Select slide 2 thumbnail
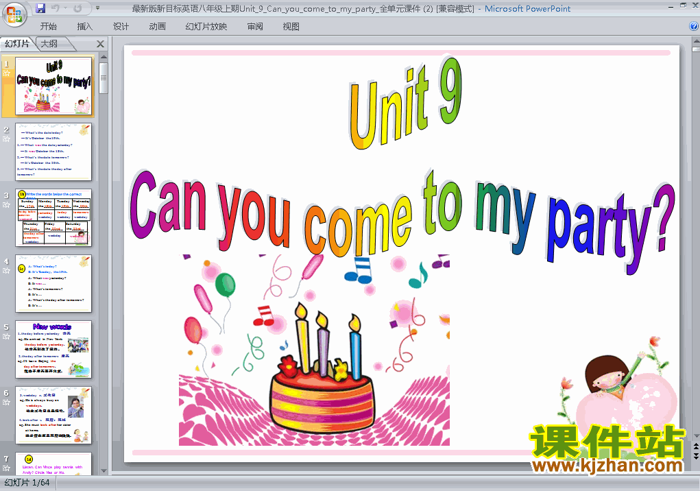This screenshot has height=491, width=700. (x=53, y=152)
